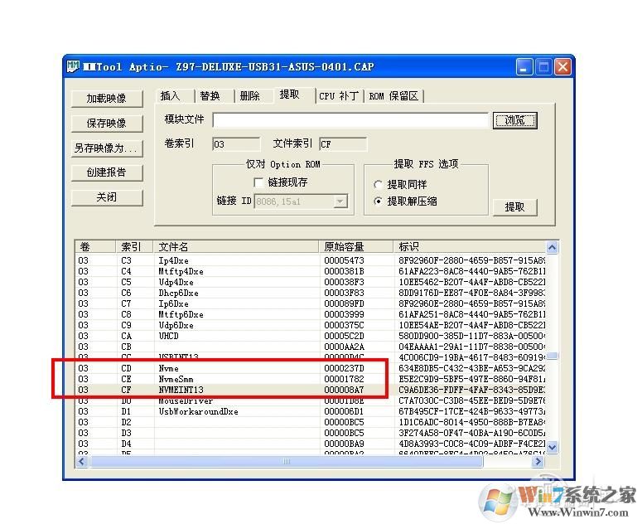Click the 浏览 browse button
Image resolution: width=642 pixels, height=524 pixels.
click(x=514, y=120)
